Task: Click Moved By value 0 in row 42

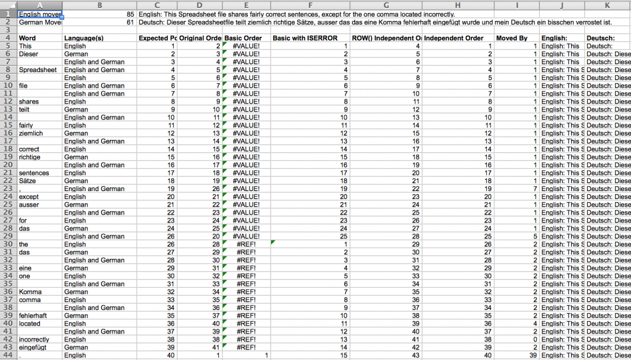Action: coord(517,340)
